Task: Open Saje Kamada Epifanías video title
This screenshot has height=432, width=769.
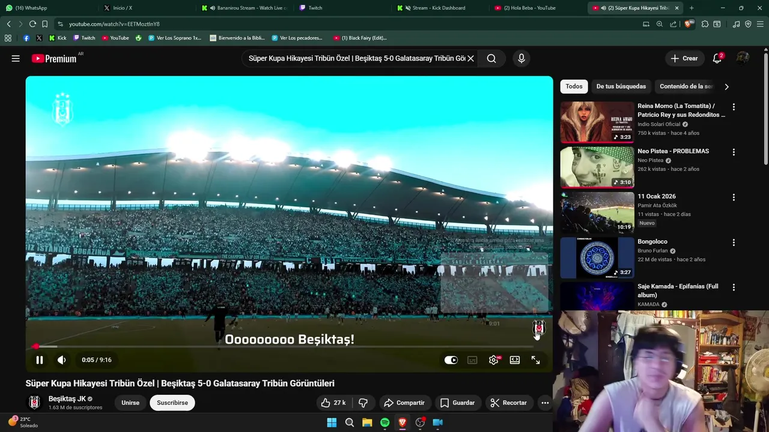Action: (678, 290)
